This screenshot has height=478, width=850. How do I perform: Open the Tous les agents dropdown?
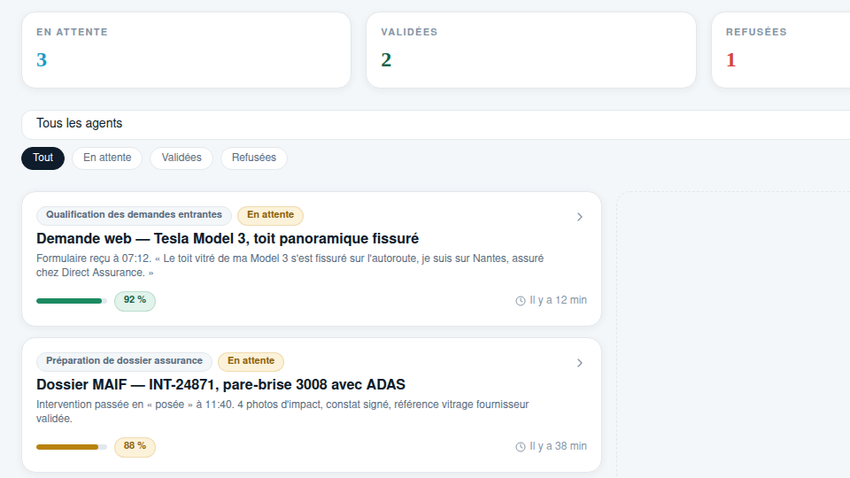tap(436, 125)
